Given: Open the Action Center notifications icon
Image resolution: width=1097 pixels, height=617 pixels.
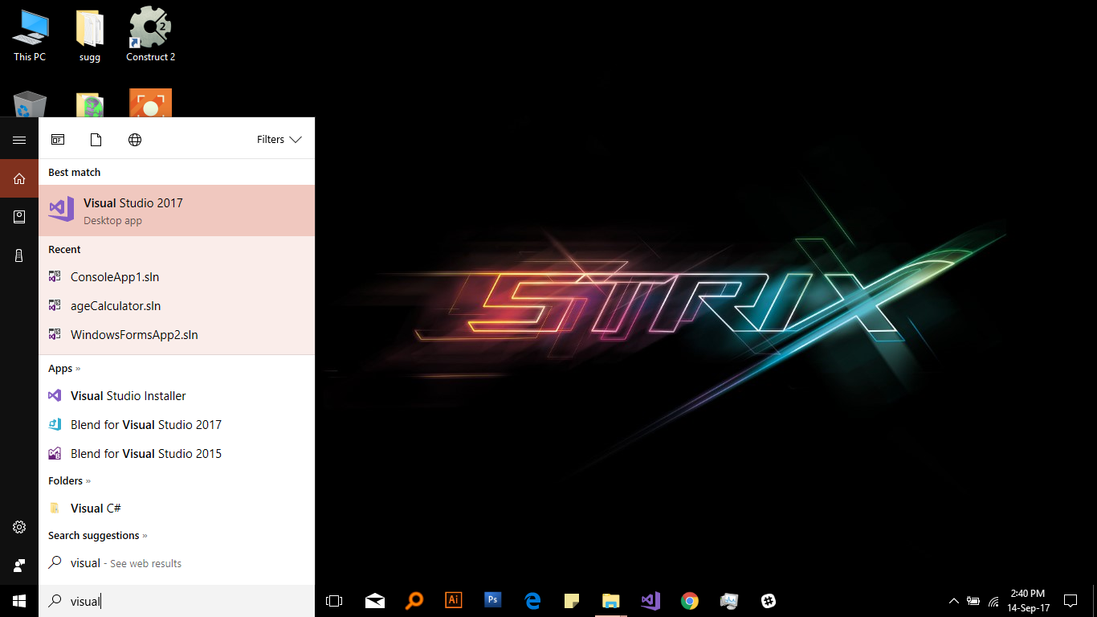Looking at the screenshot, I should (x=1070, y=601).
